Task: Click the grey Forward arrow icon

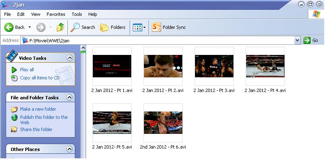Action: click(41, 27)
